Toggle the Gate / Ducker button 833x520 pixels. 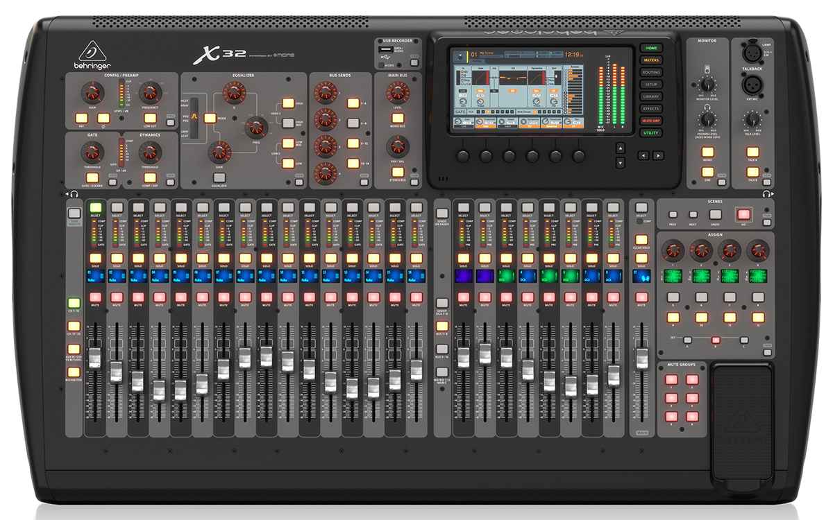92,177
